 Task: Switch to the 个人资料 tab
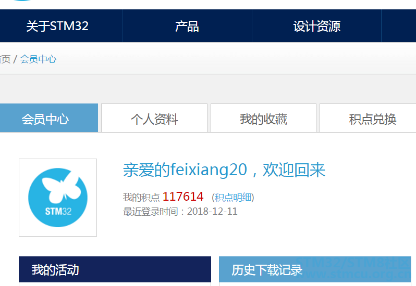pos(154,118)
